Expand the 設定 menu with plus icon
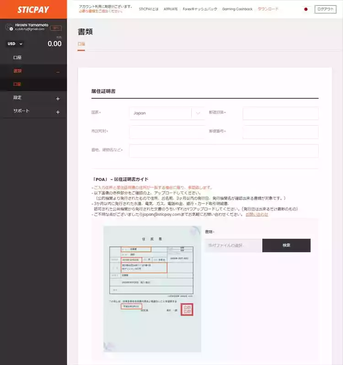 tap(58, 99)
